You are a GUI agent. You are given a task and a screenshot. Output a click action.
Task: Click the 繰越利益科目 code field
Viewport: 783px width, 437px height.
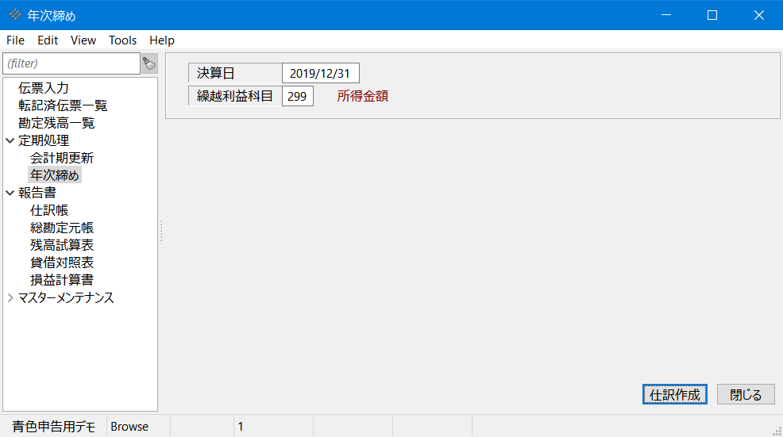point(297,97)
